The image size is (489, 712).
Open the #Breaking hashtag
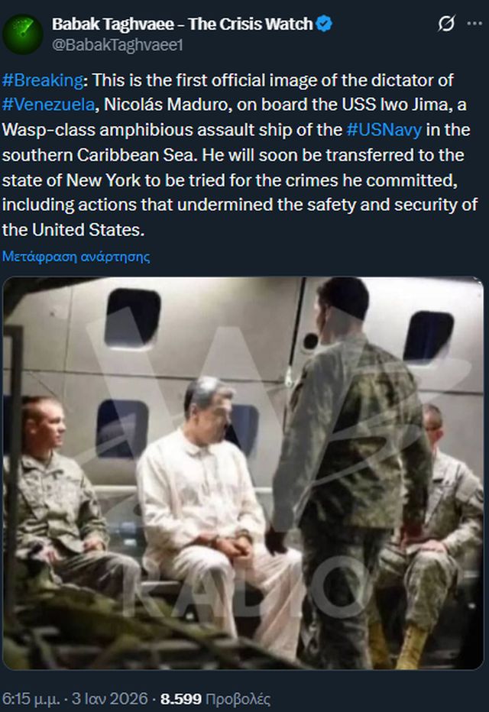(43, 80)
